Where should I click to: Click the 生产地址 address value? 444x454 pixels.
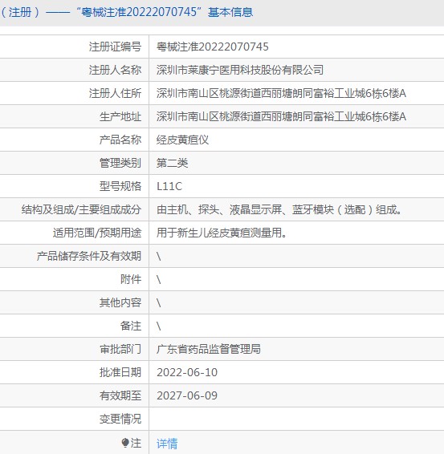click(x=281, y=116)
